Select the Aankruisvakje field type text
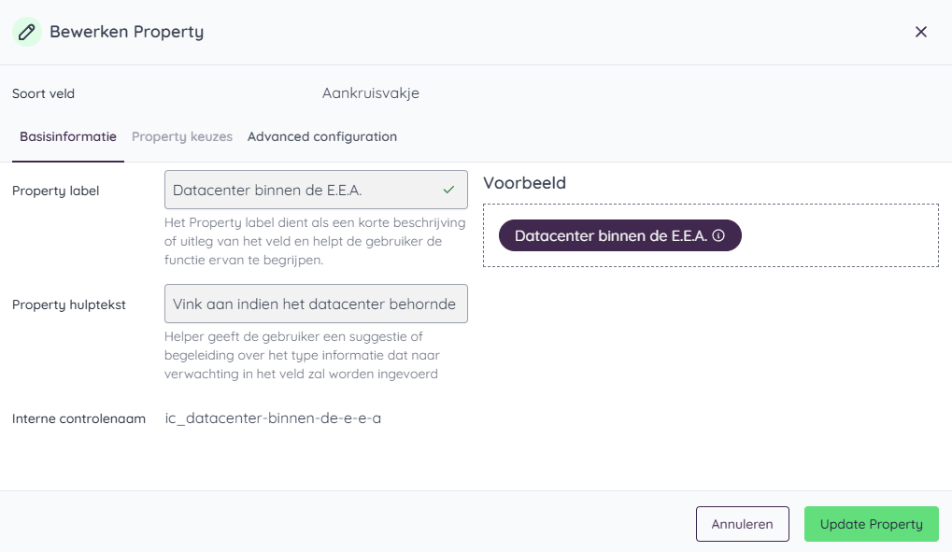952x552 pixels. pyautogui.click(x=370, y=93)
